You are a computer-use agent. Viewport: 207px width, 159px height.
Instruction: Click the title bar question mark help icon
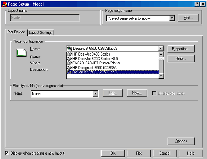197,3
